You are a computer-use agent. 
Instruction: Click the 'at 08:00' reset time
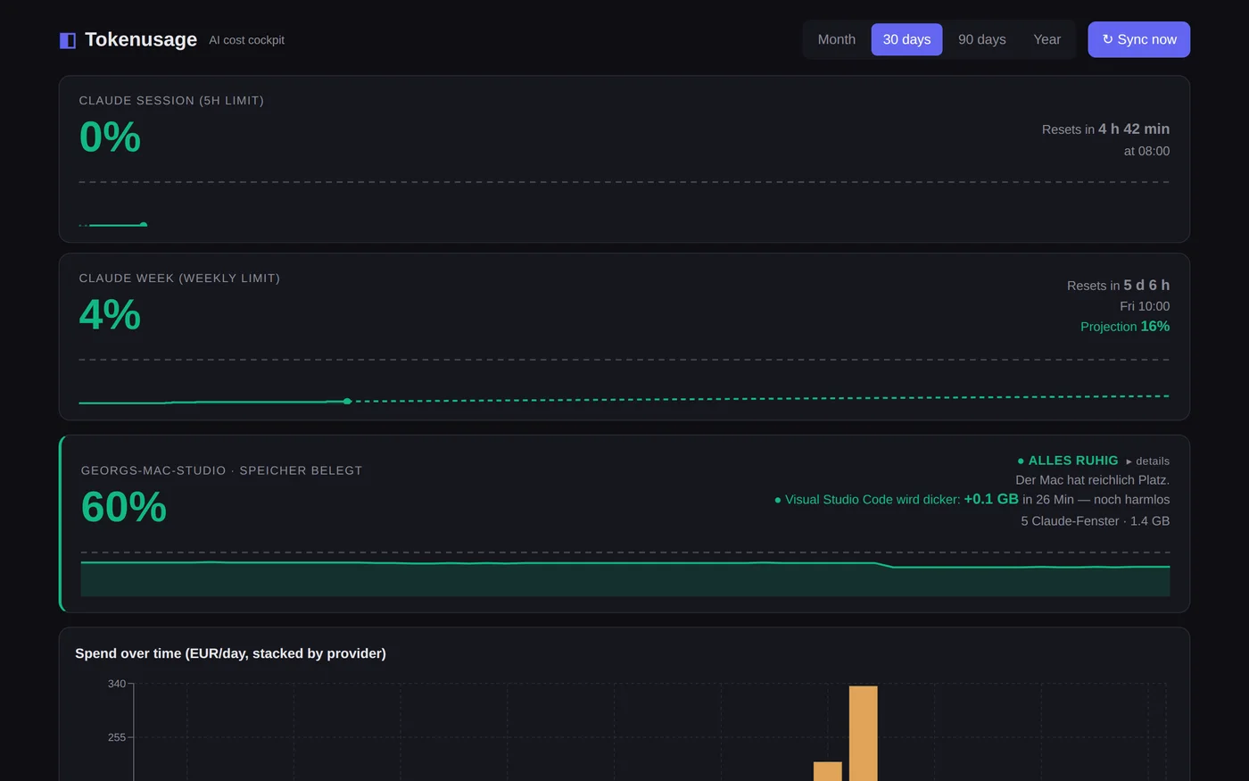1146,151
